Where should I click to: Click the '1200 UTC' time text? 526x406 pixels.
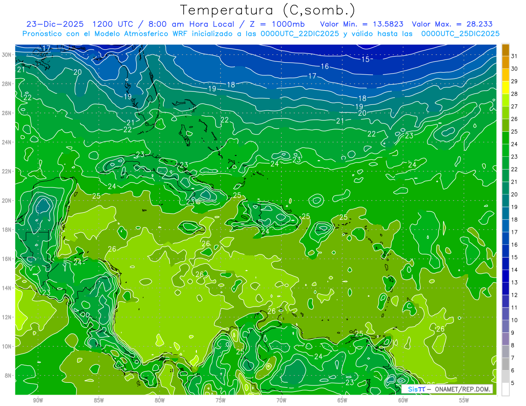tap(114, 24)
